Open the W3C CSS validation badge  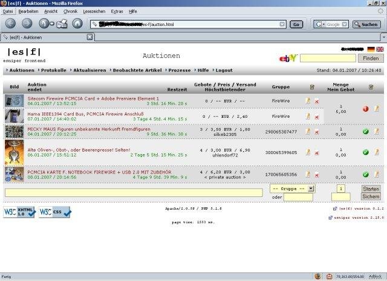[55, 212]
